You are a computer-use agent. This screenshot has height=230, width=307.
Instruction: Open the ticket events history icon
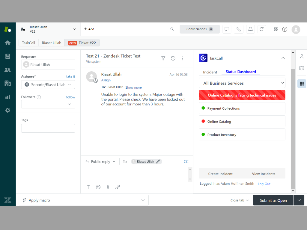tap(173, 58)
